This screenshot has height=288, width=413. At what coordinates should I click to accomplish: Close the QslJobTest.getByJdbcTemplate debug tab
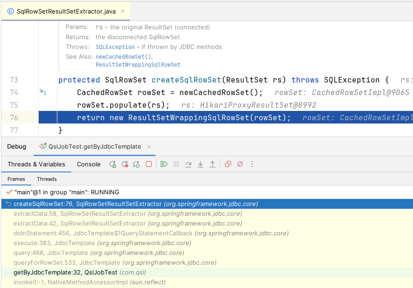[x=149, y=147]
